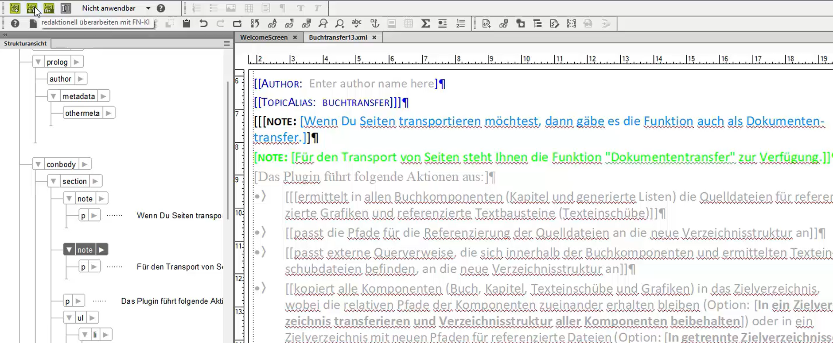The height and width of the screenshot is (343, 833).
Task: Click the sigma equation icon
Action: click(x=425, y=23)
